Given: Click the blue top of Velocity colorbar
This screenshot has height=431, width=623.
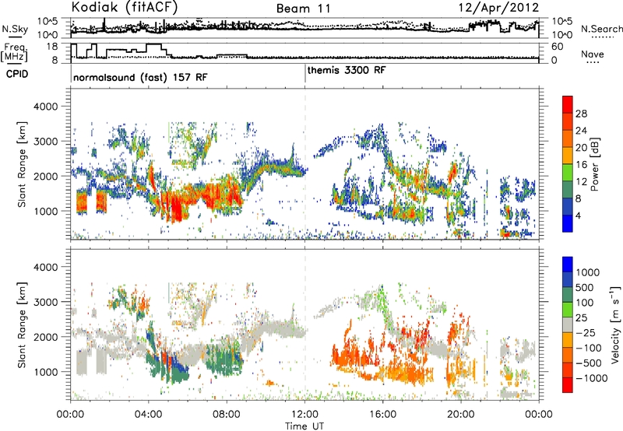Looking at the screenshot, I should pyautogui.click(x=568, y=265).
